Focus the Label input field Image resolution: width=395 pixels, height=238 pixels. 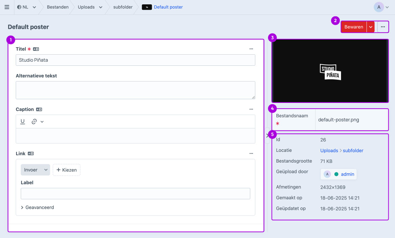pos(135,194)
